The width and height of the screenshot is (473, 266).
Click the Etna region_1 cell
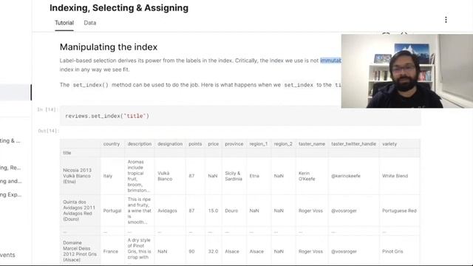coord(254,176)
